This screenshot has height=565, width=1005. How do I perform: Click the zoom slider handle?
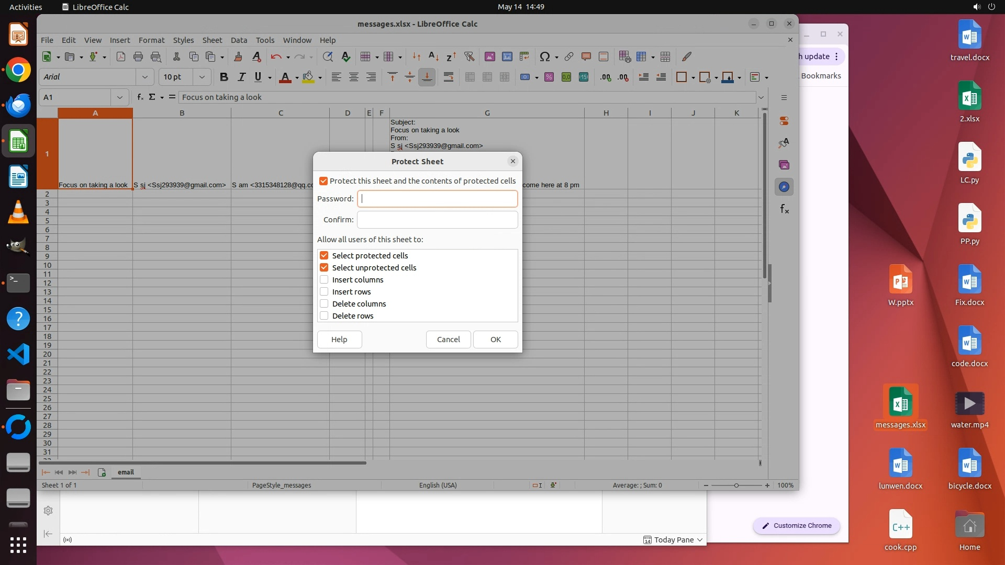click(736, 485)
